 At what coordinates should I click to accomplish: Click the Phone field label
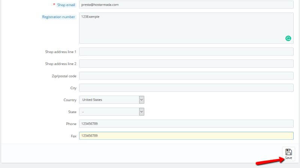71,124
